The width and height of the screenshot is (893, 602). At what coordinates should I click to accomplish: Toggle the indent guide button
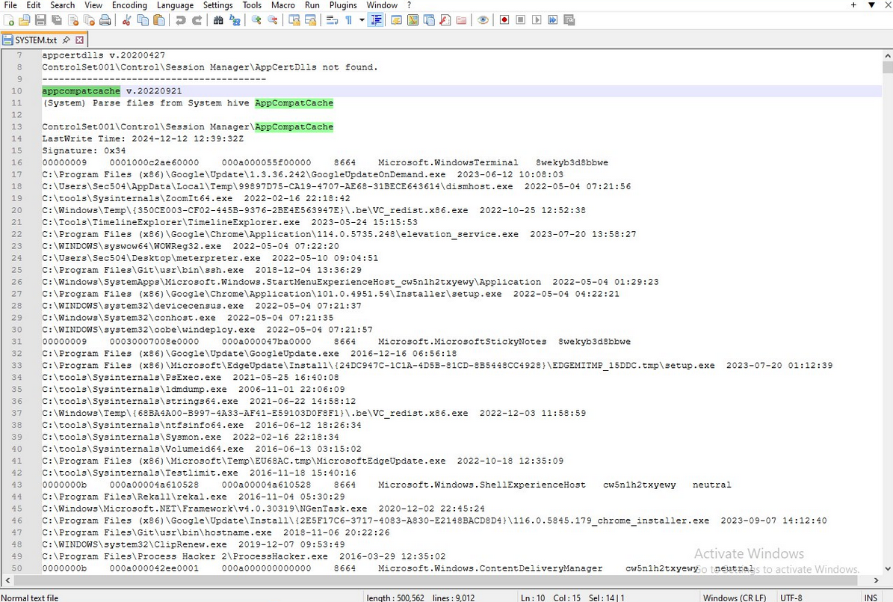377,20
